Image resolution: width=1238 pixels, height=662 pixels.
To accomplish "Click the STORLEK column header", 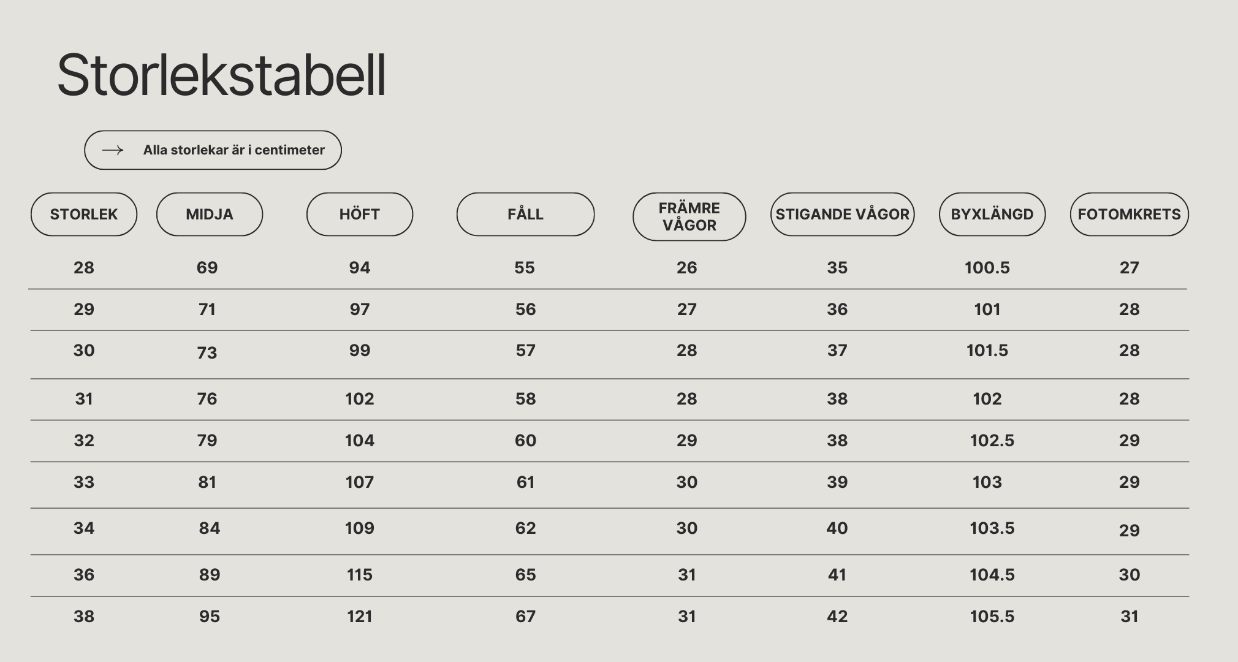I will click(x=84, y=215).
